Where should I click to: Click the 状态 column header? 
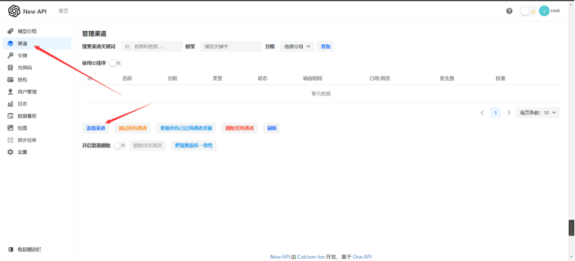coord(263,79)
